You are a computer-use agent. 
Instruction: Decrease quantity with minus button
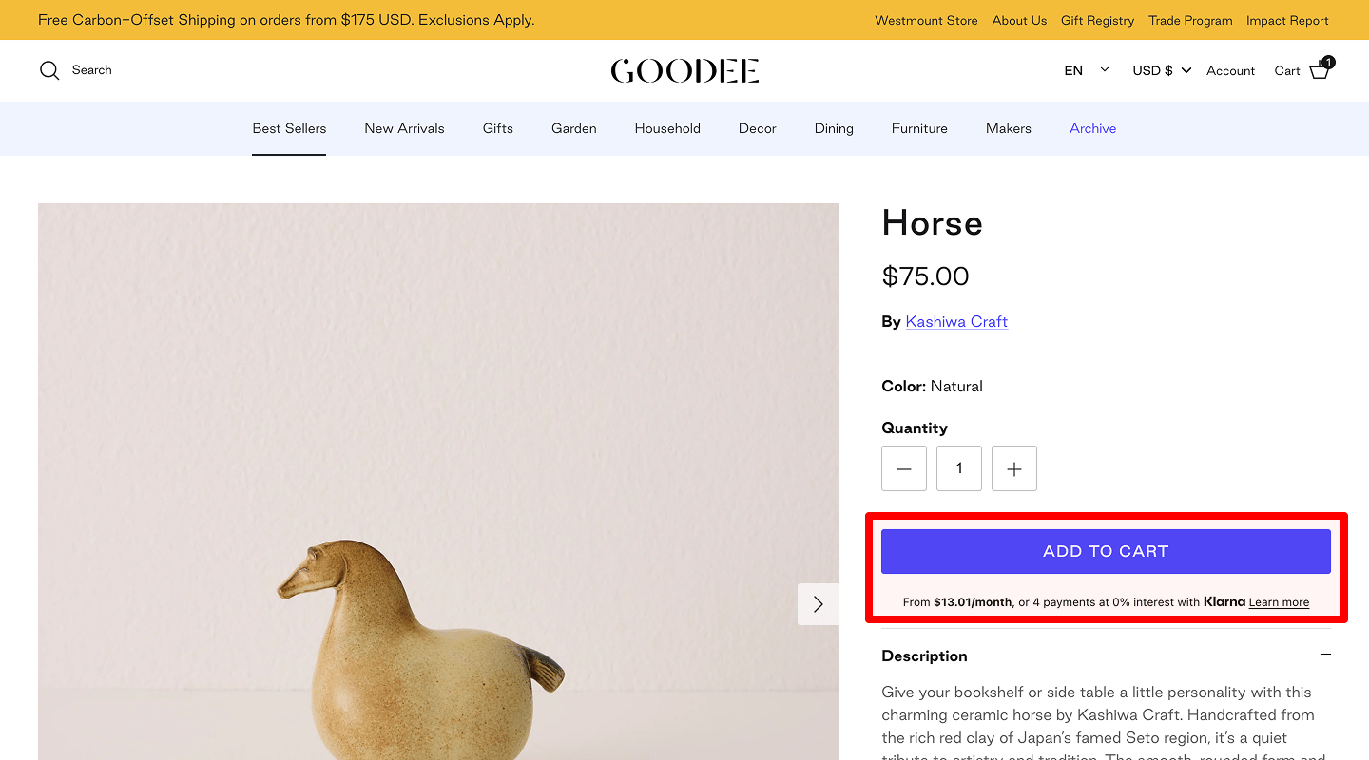coord(903,468)
